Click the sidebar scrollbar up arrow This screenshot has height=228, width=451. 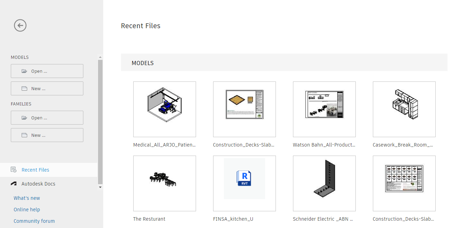coord(100,57)
